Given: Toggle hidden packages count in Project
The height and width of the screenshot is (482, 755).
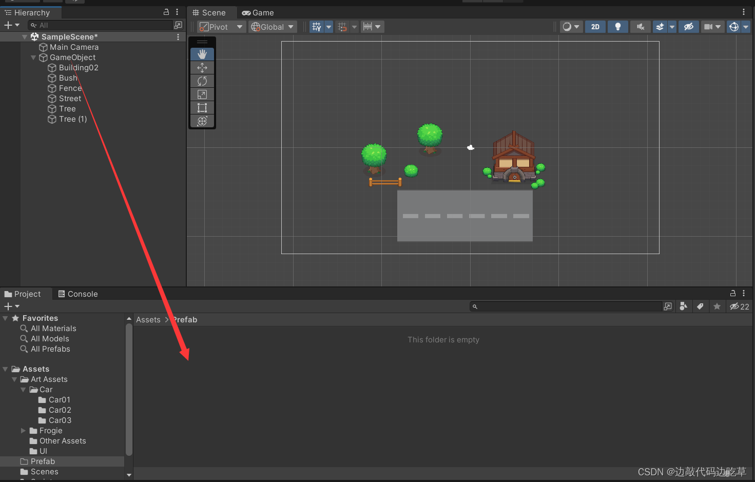Looking at the screenshot, I should click(x=740, y=306).
